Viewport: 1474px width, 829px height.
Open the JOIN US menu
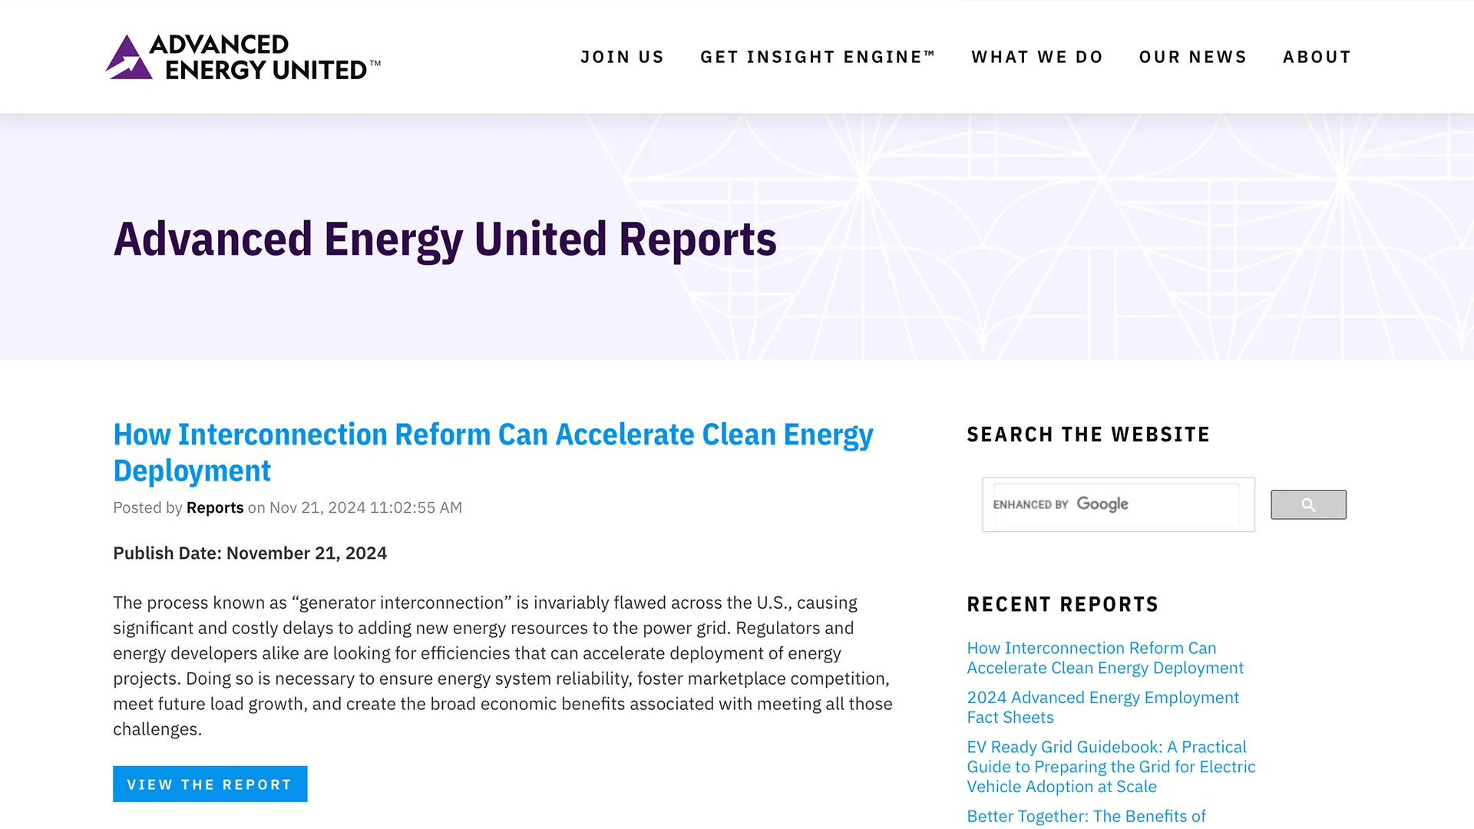622,56
